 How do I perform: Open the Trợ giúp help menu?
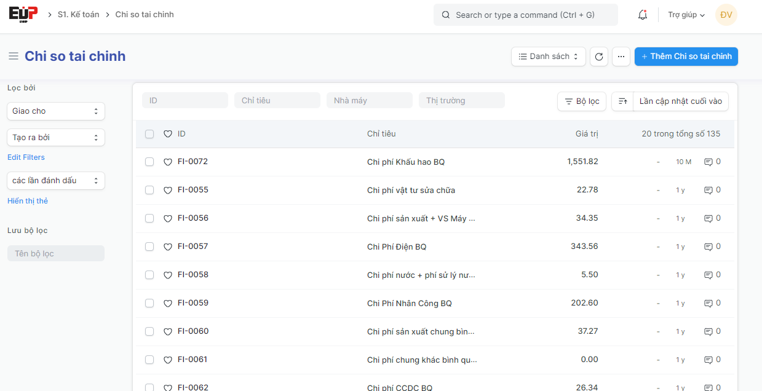click(686, 15)
